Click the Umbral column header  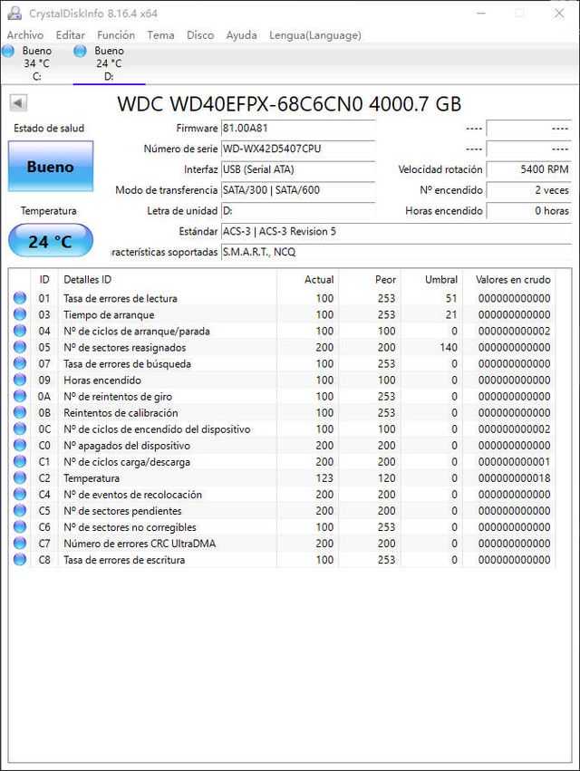click(x=432, y=279)
